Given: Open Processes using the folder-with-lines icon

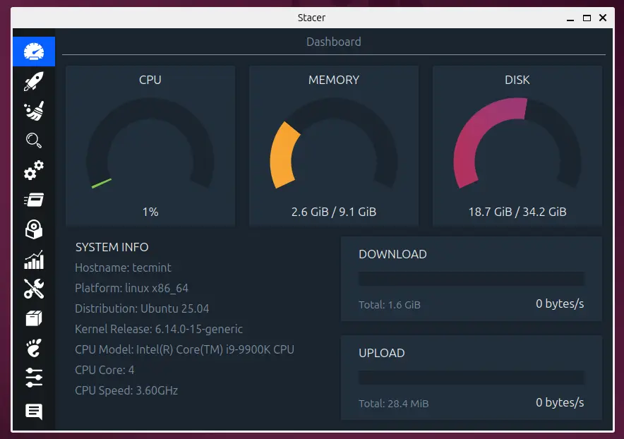Looking at the screenshot, I should coord(33,200).
